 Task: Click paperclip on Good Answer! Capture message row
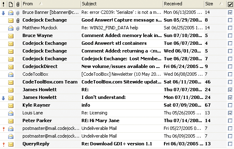pyautogui.click(x=18, y=20)
